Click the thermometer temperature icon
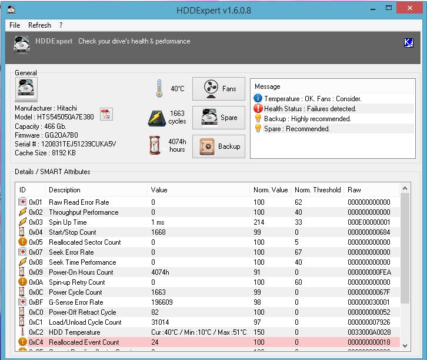The height and width of the screenshot is (360, 427). pyautogui.click(x=159, y=88)
